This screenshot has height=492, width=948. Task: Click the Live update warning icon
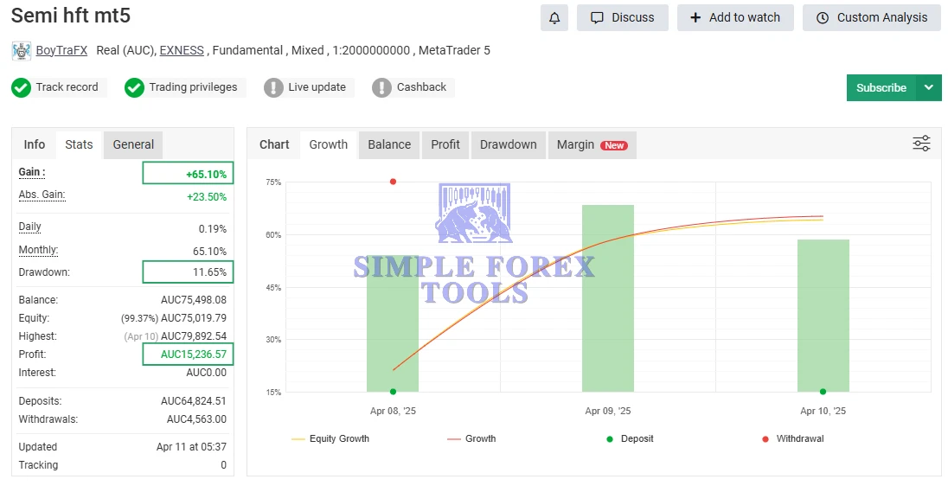tap(273, 87)
